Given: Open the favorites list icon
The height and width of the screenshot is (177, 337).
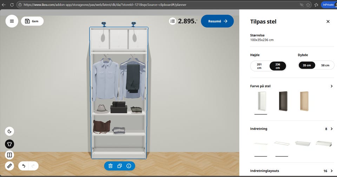Looking at the screenshot, I should pos(316,5).
